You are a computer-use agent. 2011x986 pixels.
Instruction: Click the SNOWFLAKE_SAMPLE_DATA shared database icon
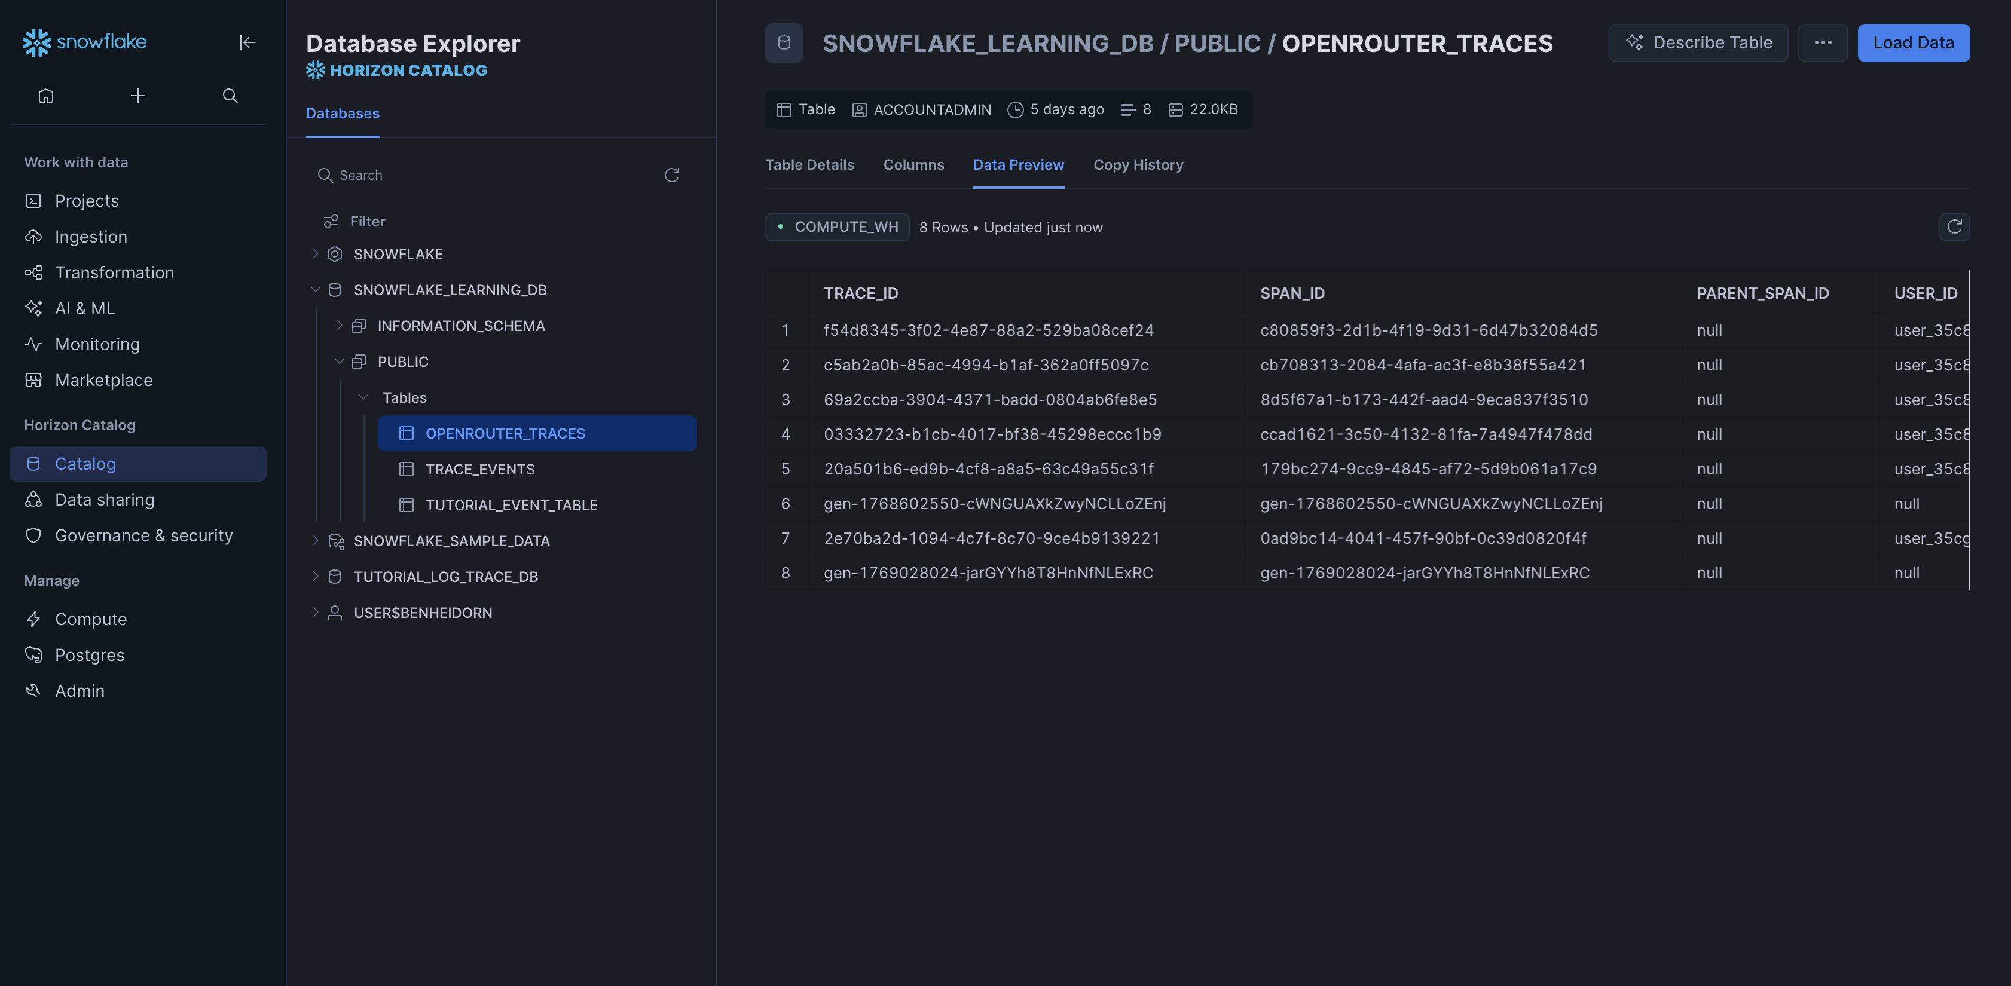pos(336,541)
